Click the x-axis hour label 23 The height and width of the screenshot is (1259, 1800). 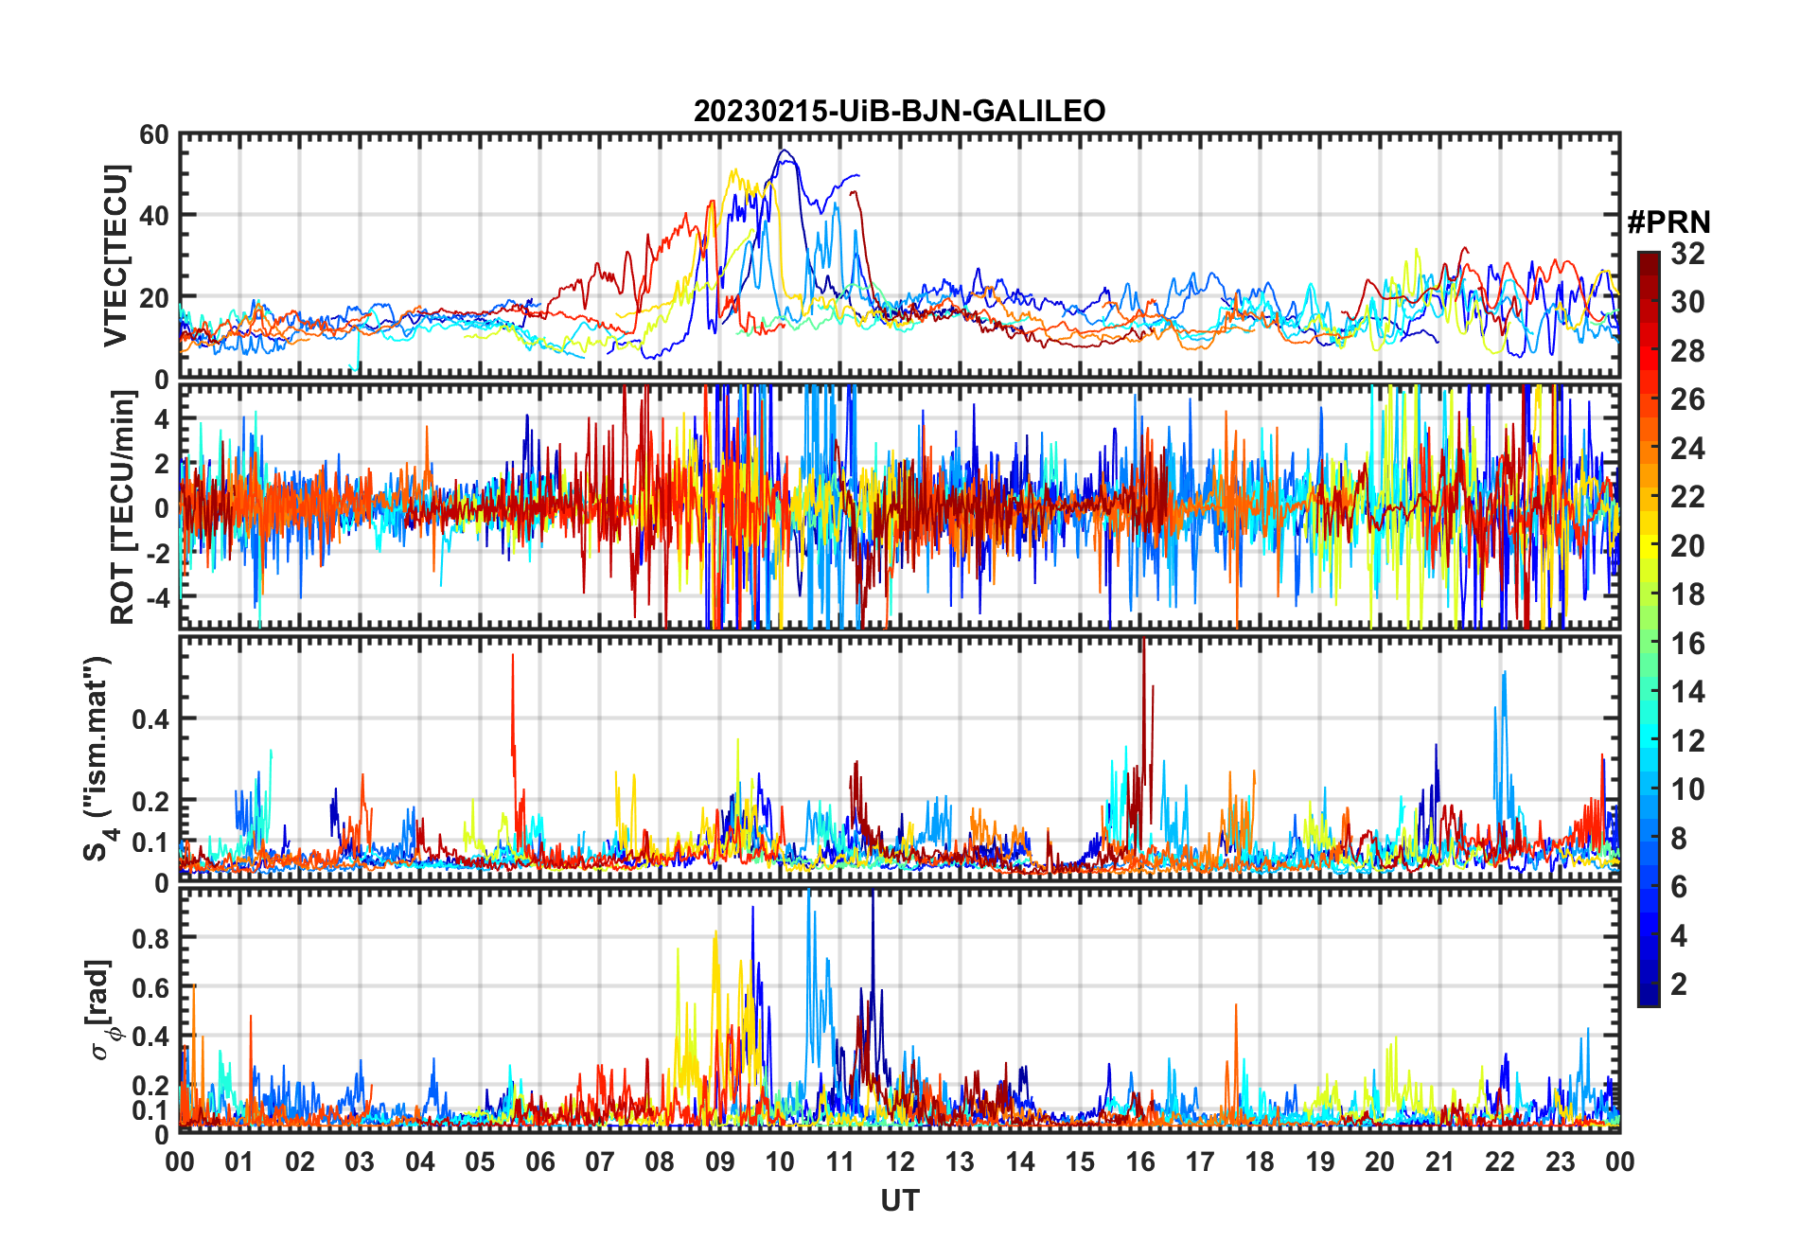[x=1560, y=1162]
